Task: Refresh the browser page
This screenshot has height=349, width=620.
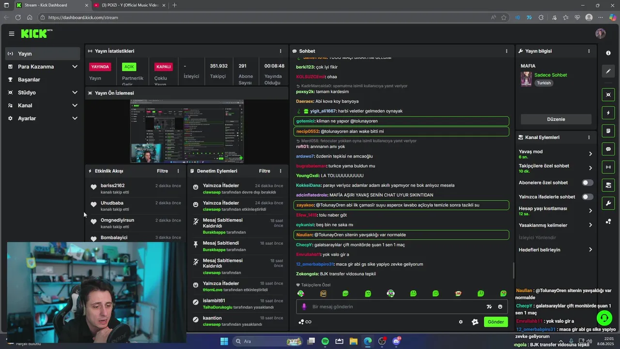Action: tap(18, 17)
